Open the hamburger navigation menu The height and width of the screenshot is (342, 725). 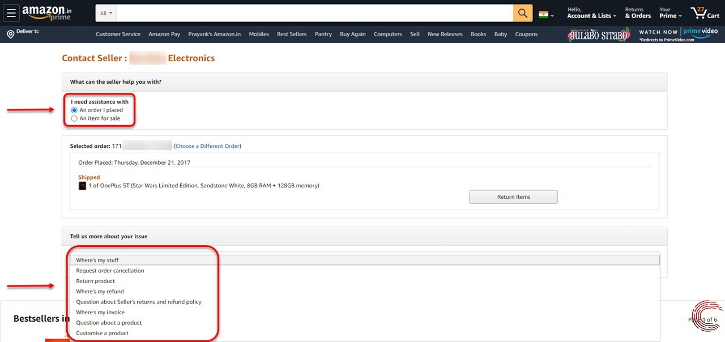(11, 12)
